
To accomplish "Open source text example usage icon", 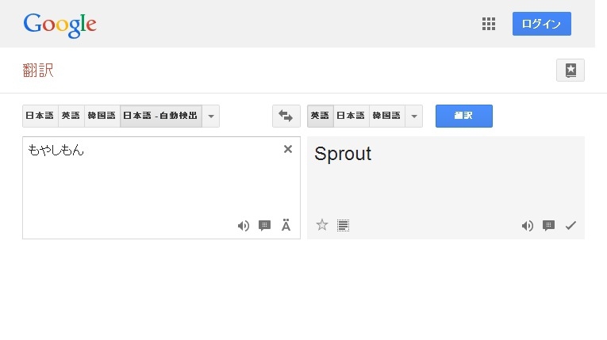I will pyautogui.click(x=265, y=226).
